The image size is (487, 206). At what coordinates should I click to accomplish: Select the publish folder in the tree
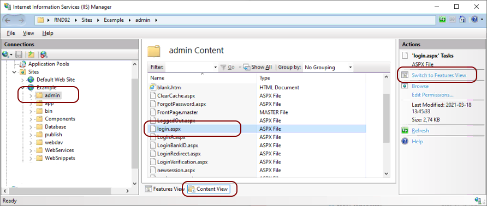(54, 135)
